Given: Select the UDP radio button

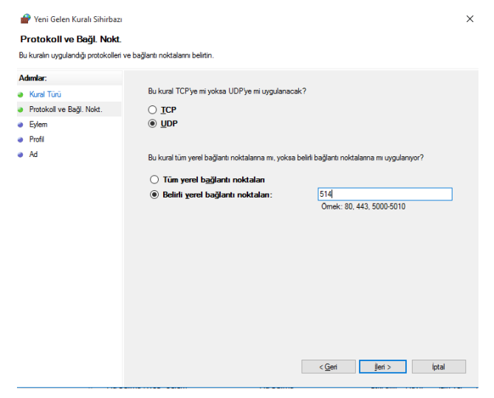Looking at the screenshot, I should (153, 124).
